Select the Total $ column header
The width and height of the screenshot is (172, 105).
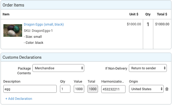point(162,14)
